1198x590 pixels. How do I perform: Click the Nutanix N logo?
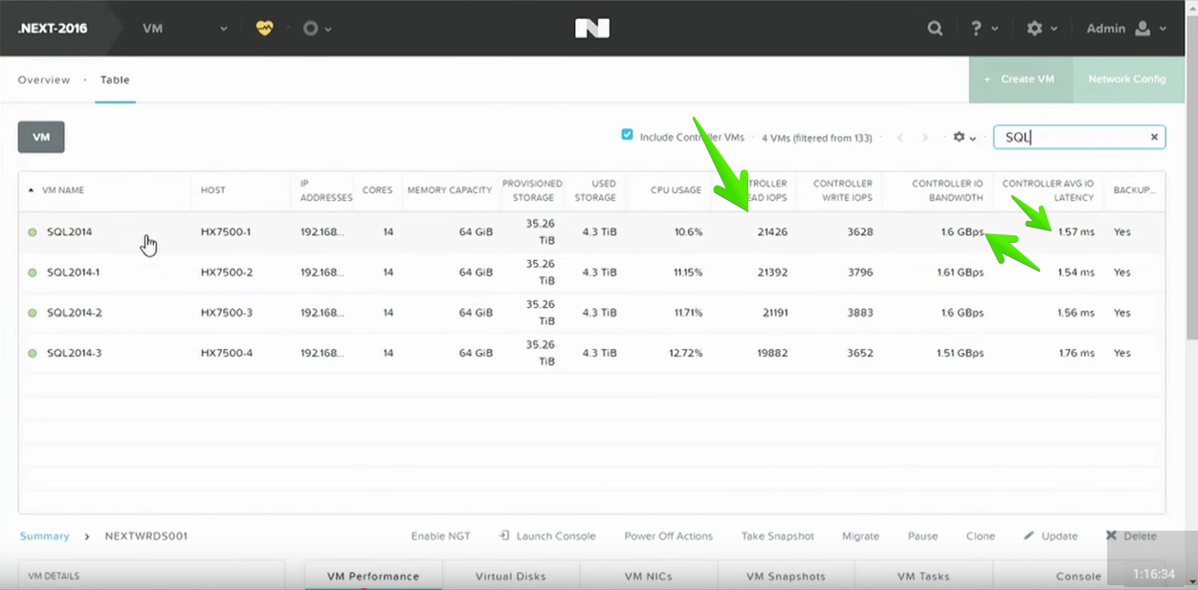tap(592, 29)
